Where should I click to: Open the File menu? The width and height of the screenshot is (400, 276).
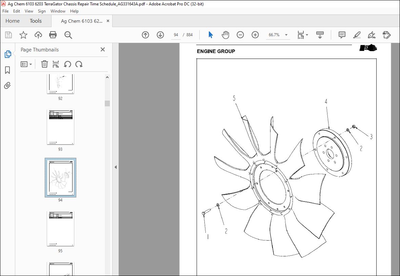(5, 11)
